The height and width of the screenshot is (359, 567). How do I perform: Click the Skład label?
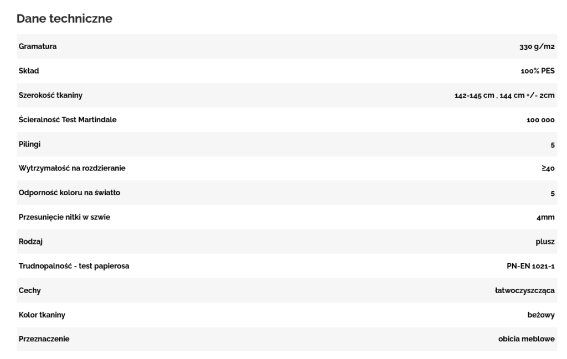pyautogui.click(x=29, y=71)
